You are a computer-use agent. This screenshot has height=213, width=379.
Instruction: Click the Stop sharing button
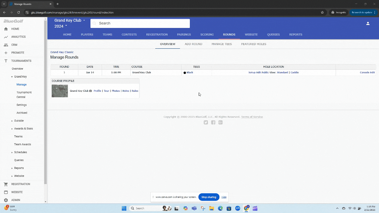click(209, 197)
